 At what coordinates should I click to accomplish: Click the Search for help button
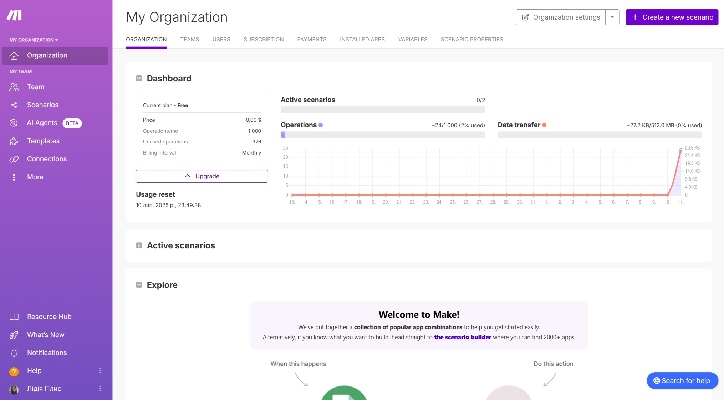coord(682,381)
